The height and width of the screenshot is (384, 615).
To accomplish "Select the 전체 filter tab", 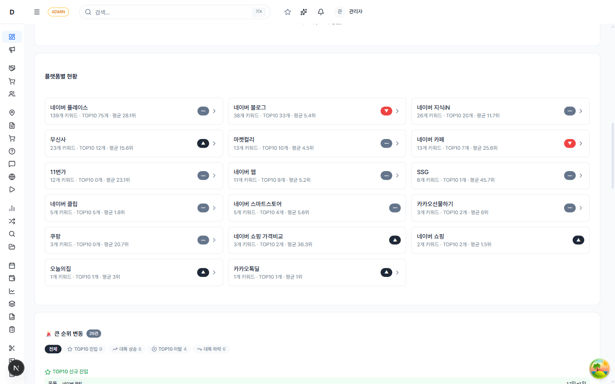I will [x=53, y=349].
